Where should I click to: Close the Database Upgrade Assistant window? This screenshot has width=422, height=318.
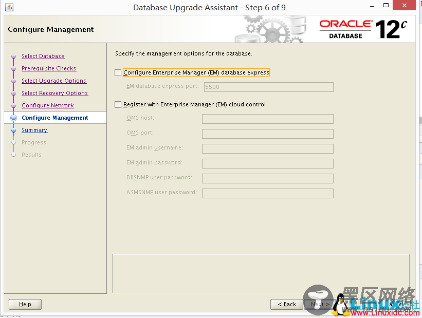pyautogui.click(x=404, y=5)
